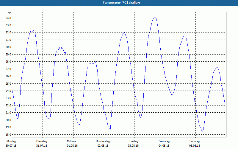Click the lowest curve point on Sunday morning
Viewport: 238px width, 149px height.
(202, 131)
